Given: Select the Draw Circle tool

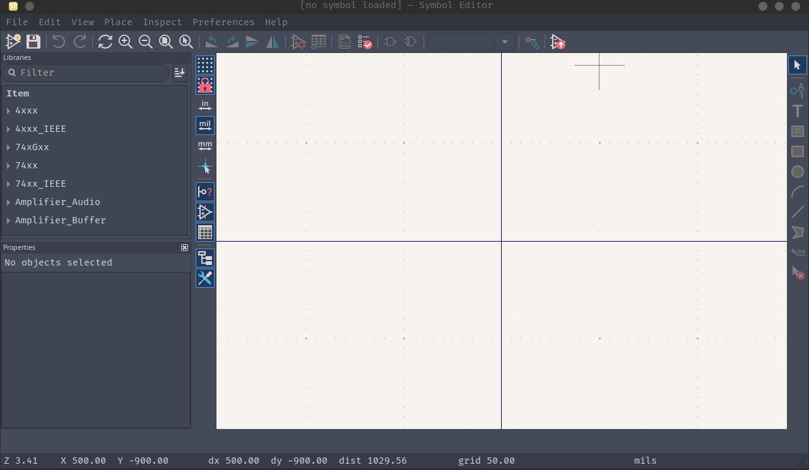Looking at the screenshot, I should pyautogui.click(x=797, y=171).
